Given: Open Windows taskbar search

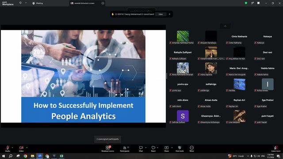Looking at the screenshot, I should pos(11,156).
